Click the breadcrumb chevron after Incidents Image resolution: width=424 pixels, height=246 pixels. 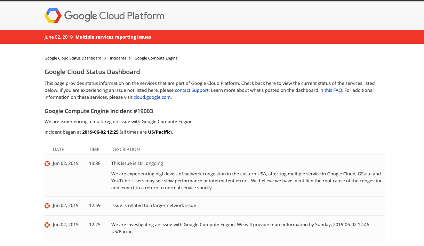point(130,58)
